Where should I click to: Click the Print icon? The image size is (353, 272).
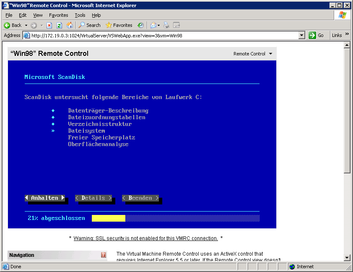coord(166,25)
